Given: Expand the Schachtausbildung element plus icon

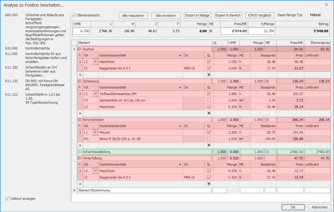Looking at the screenshot, I should coord(80,152).
